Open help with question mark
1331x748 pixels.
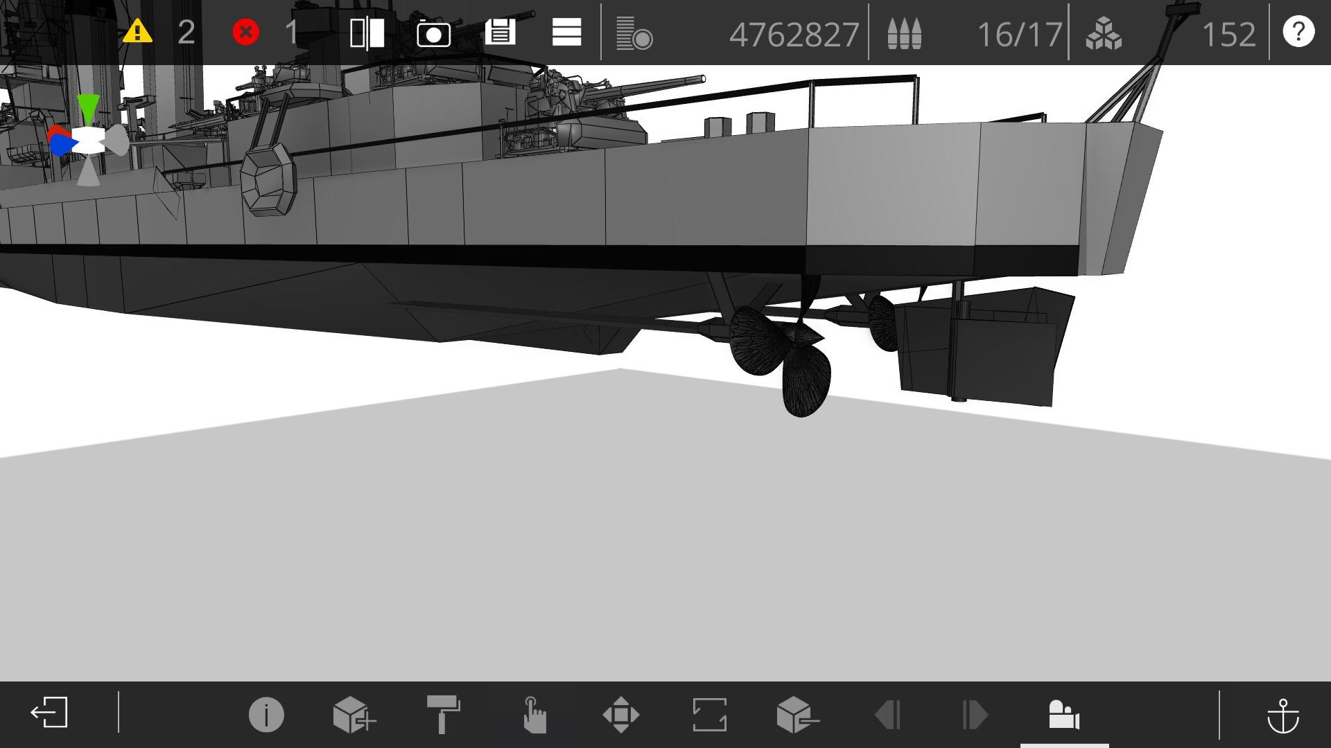(1298, 33)
